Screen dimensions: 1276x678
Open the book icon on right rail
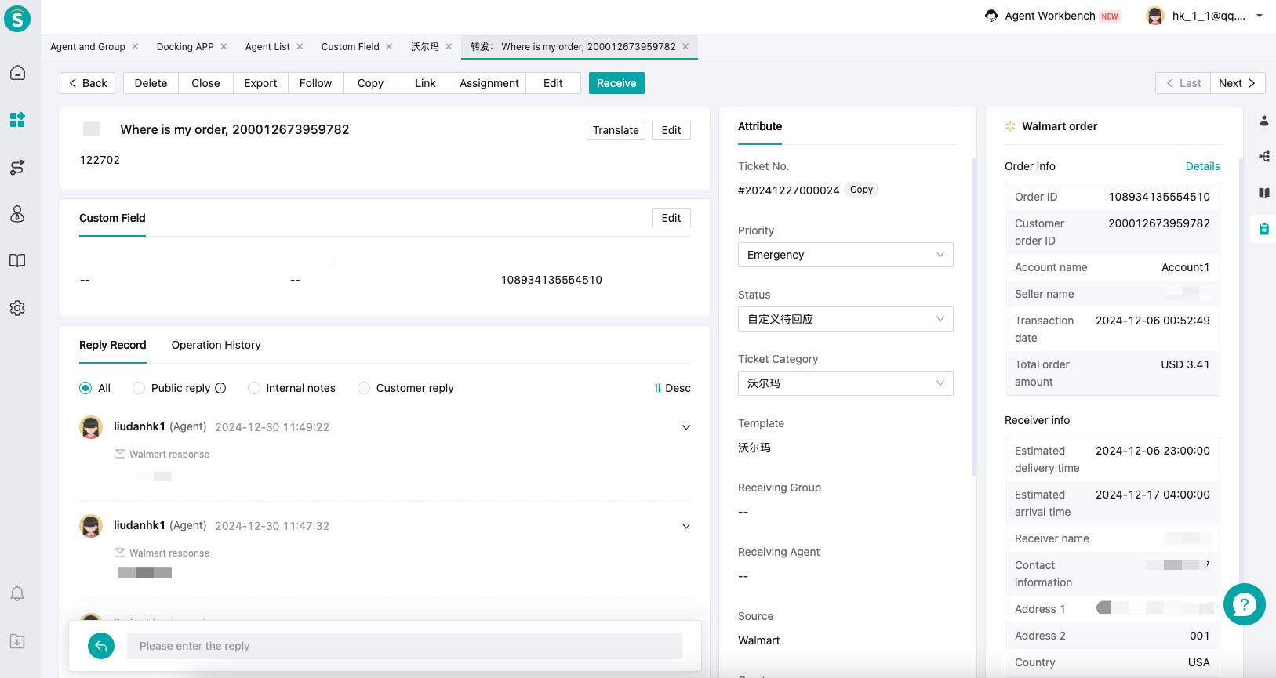[x=1264, y=193]
